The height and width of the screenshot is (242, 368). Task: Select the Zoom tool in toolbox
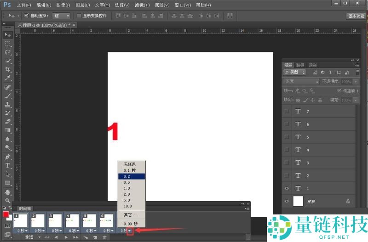pyautogui.click(x=7, y=201)
